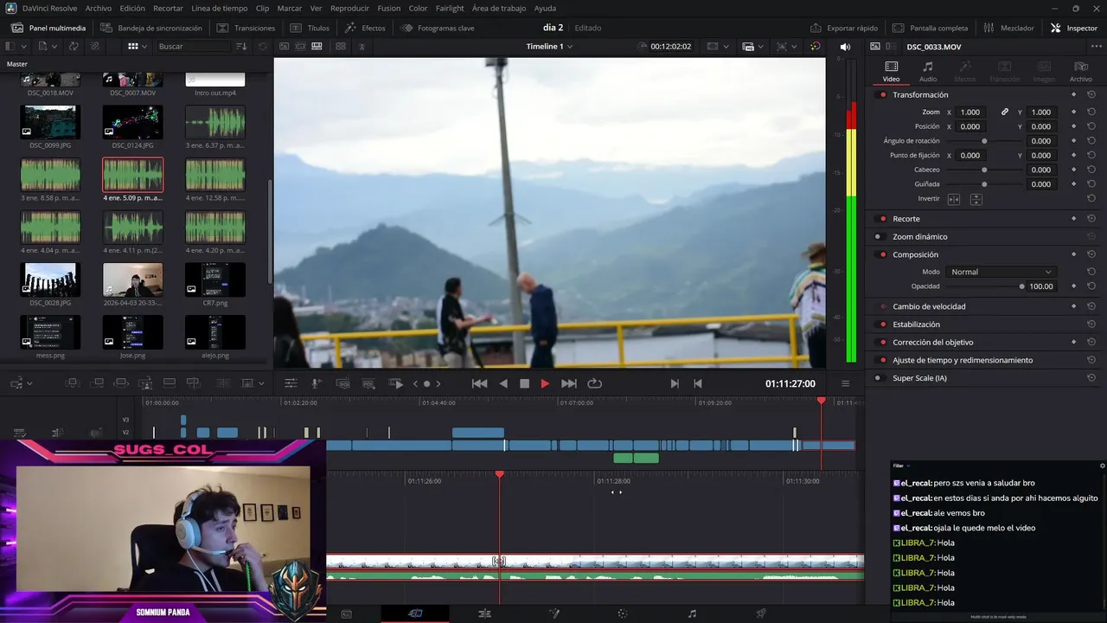Image resolution: width=1107 pixels, height=623 pixels.
Task: Reset the Recorte section
Action: pyautogui.click(x=1091, y=219)
